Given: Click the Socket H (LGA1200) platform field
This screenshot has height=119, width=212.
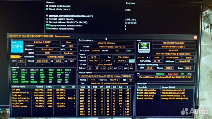Looking at the screenshot, I should pos(55,57).
